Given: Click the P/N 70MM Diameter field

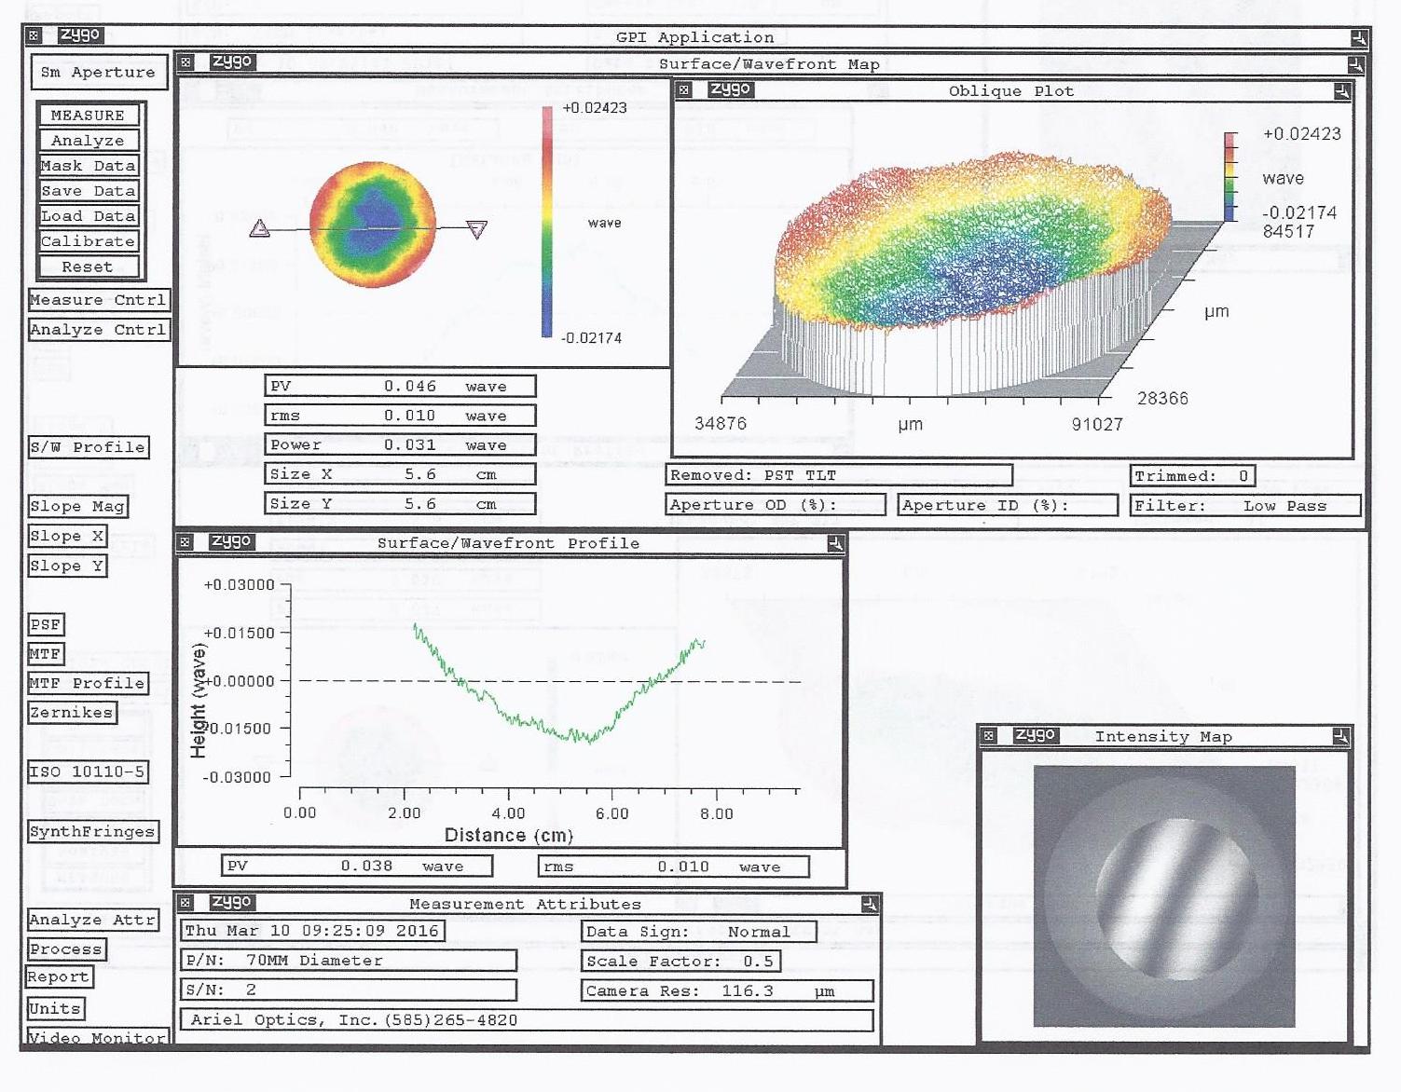Looking at the screenshot, I should pyautogui.click(x=348, y=961).
